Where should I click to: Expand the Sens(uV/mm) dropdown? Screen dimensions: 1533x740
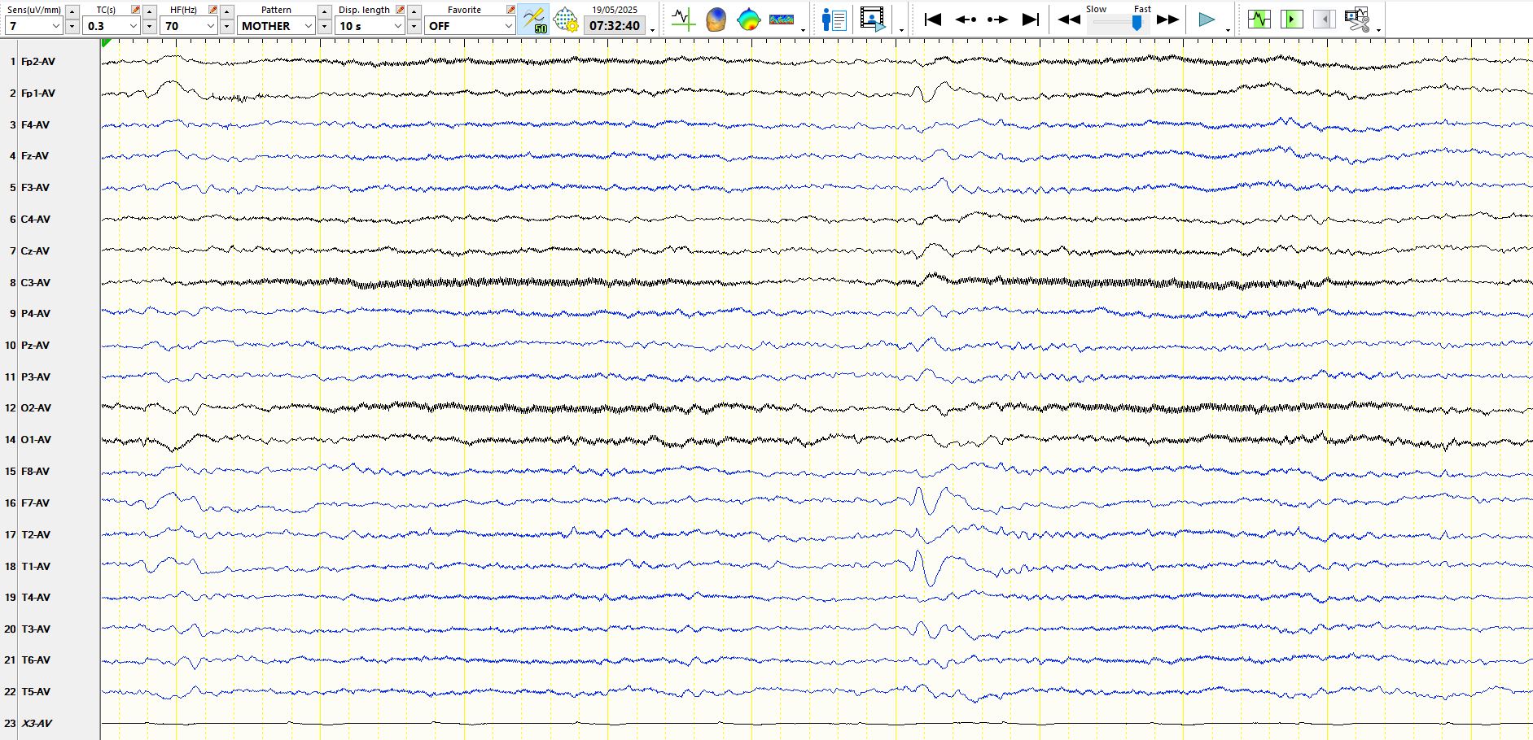tap(55, 26)
